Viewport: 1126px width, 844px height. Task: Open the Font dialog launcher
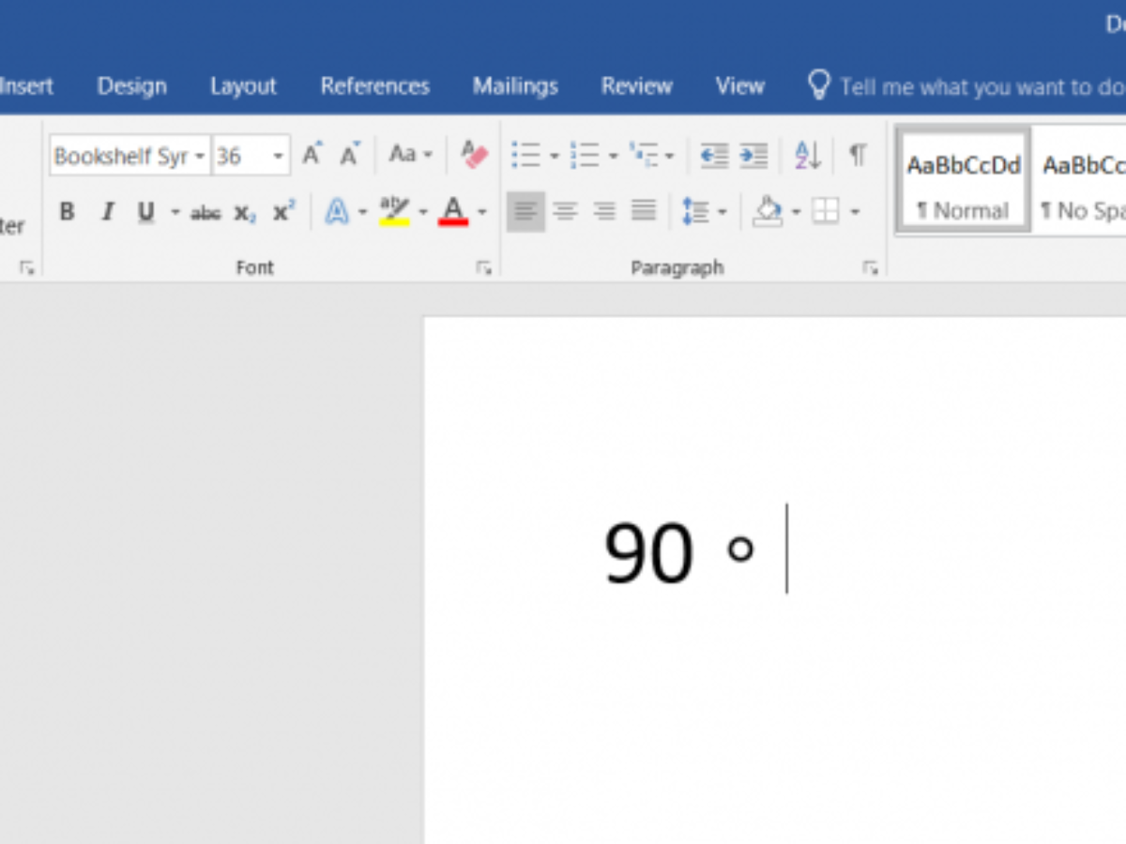coord(483,268)
